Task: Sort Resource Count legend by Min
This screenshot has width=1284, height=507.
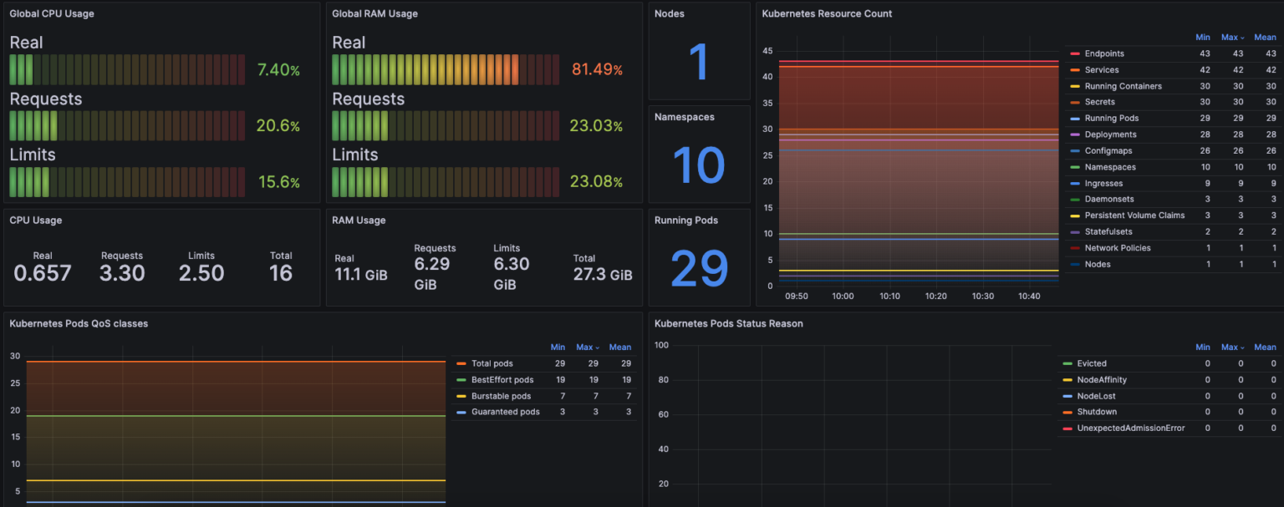Action: pyautogui.click(x=1203, y=38)
